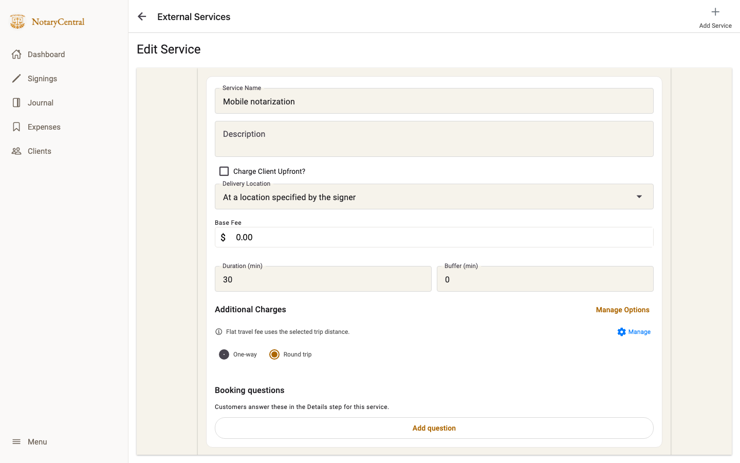Expand the Delivery Location dropdown arrow

click(639, 197)
